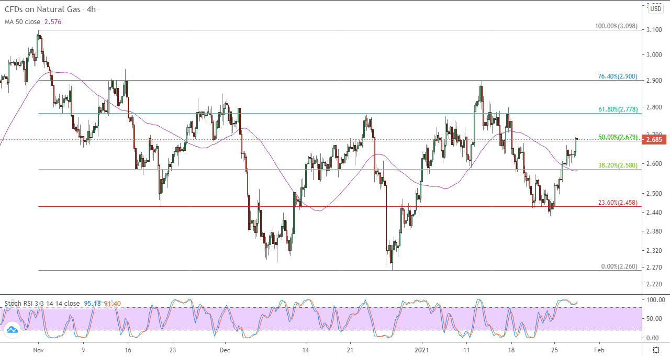The height and width of the screenshot is (356, 670).
Task: Click the 2.320 price axis label
Action: (654, 251)
